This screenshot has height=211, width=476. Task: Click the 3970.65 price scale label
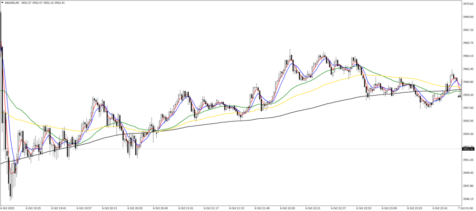coord(468,4)
